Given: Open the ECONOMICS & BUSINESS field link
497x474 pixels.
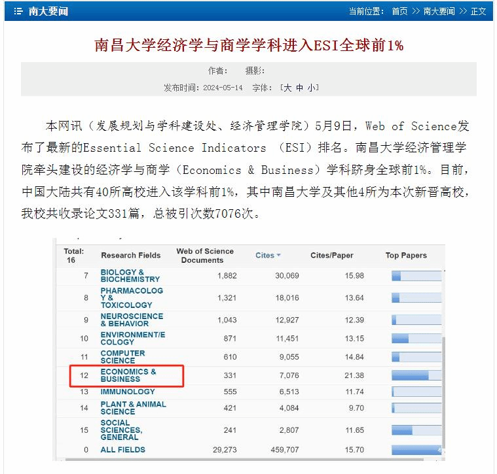Looking at the screenshot, I should tap(128, 375).
